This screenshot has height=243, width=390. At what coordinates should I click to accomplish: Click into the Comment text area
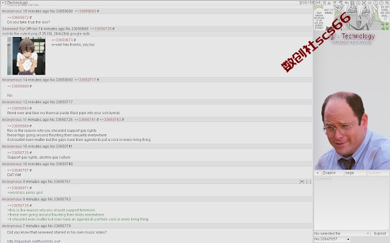[352, 203]
